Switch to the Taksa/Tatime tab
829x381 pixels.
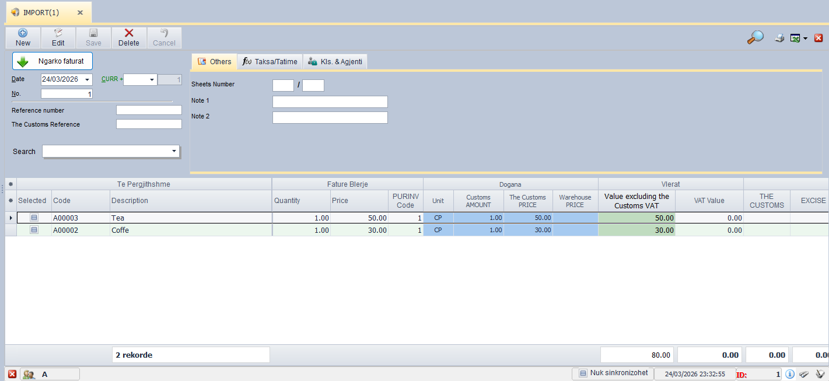tap(270, 61)
